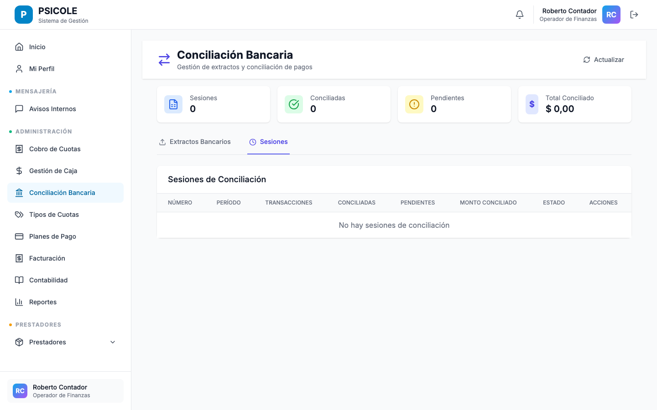Click the Prestadores box icon

(x=19, y=342)
